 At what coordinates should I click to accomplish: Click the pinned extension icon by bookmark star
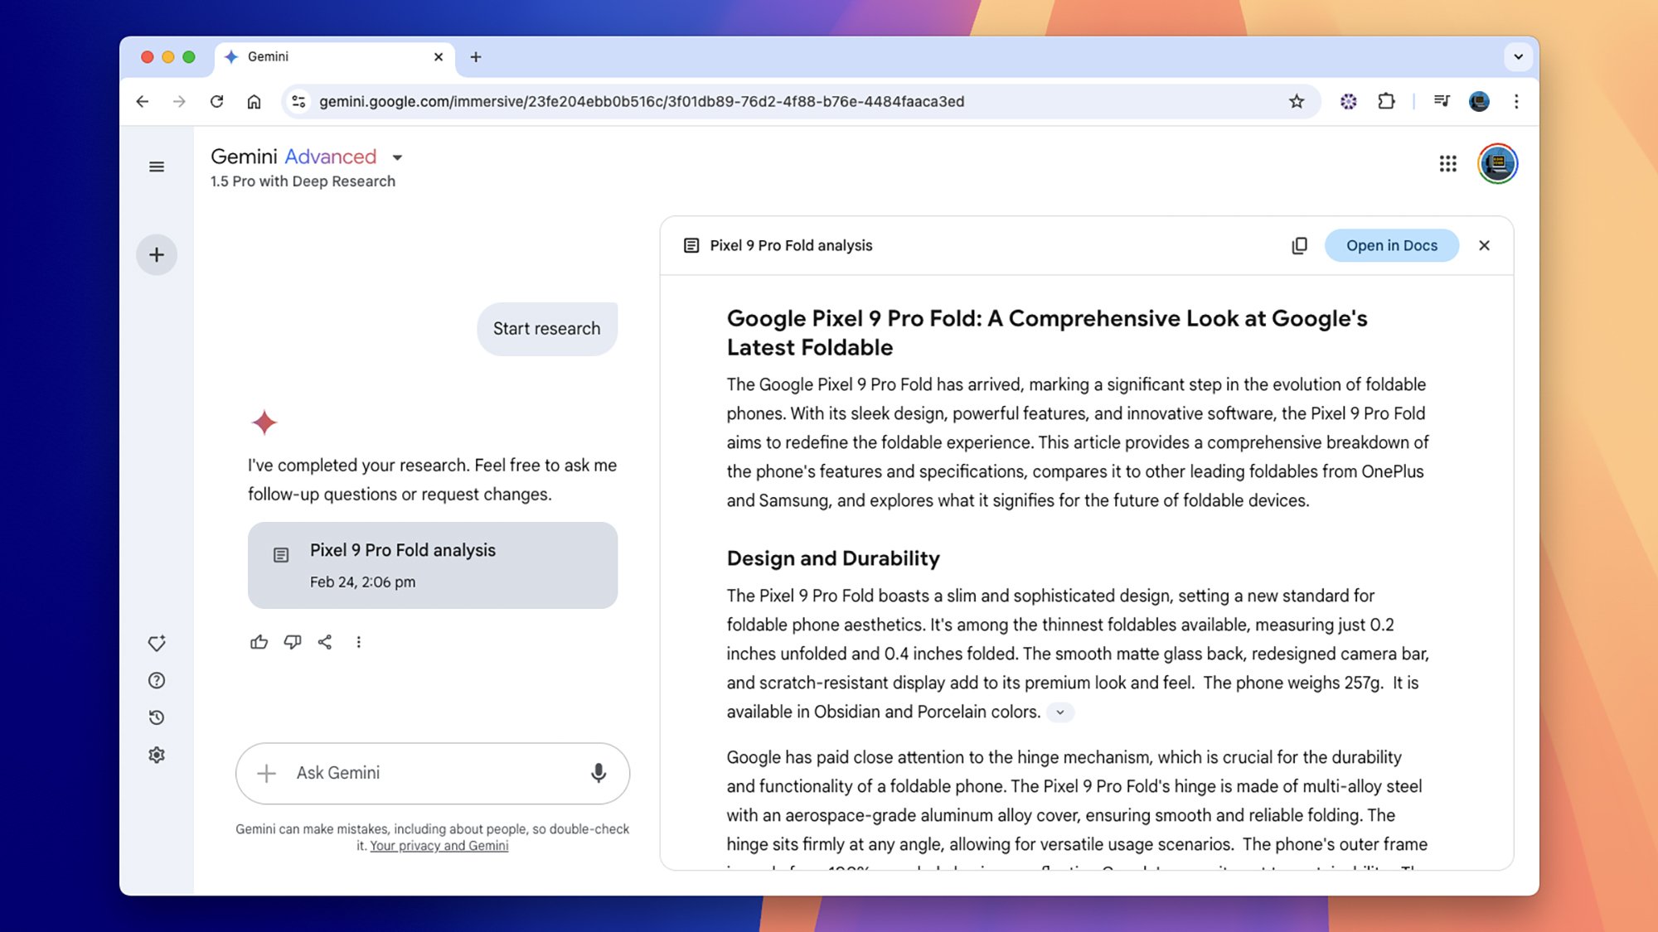(x=1349, y=102)
